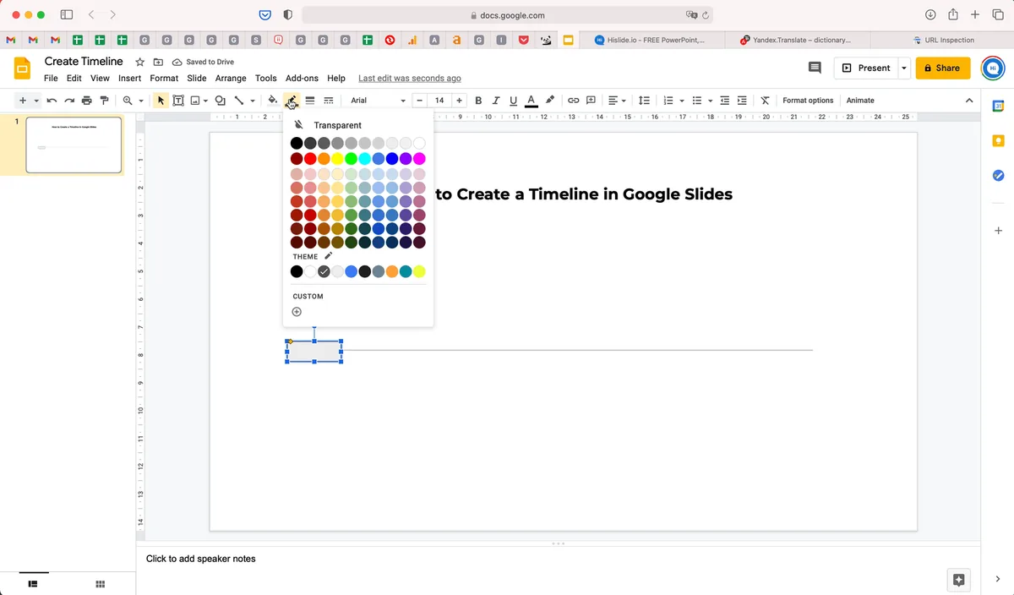Expand new slide layout dropdown arrow
The width and height of the screenshot is (1014, 595).
point(36,101)
